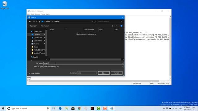Switch ENG input language indicator
Image resolution: width=198 pixels, height=111 pixels.
[x=180, y=108]
